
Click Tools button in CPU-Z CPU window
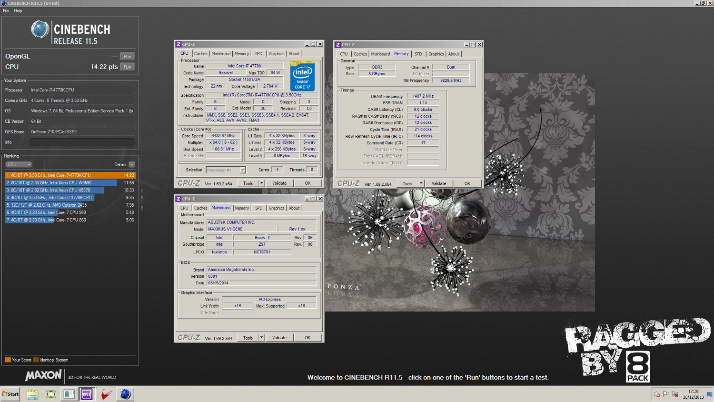click(x=248, y=183)
